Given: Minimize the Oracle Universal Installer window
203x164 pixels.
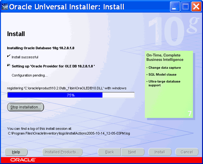Looking at the screenshot, I should [175, 7].
